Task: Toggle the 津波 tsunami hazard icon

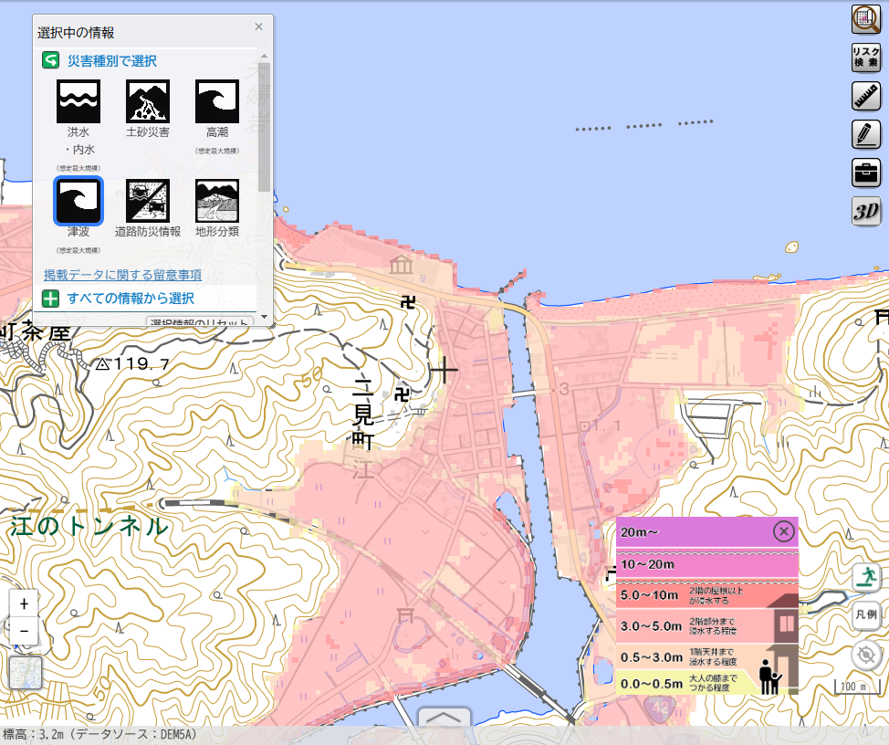Action: pyautogui.click(x=78, y=201)
